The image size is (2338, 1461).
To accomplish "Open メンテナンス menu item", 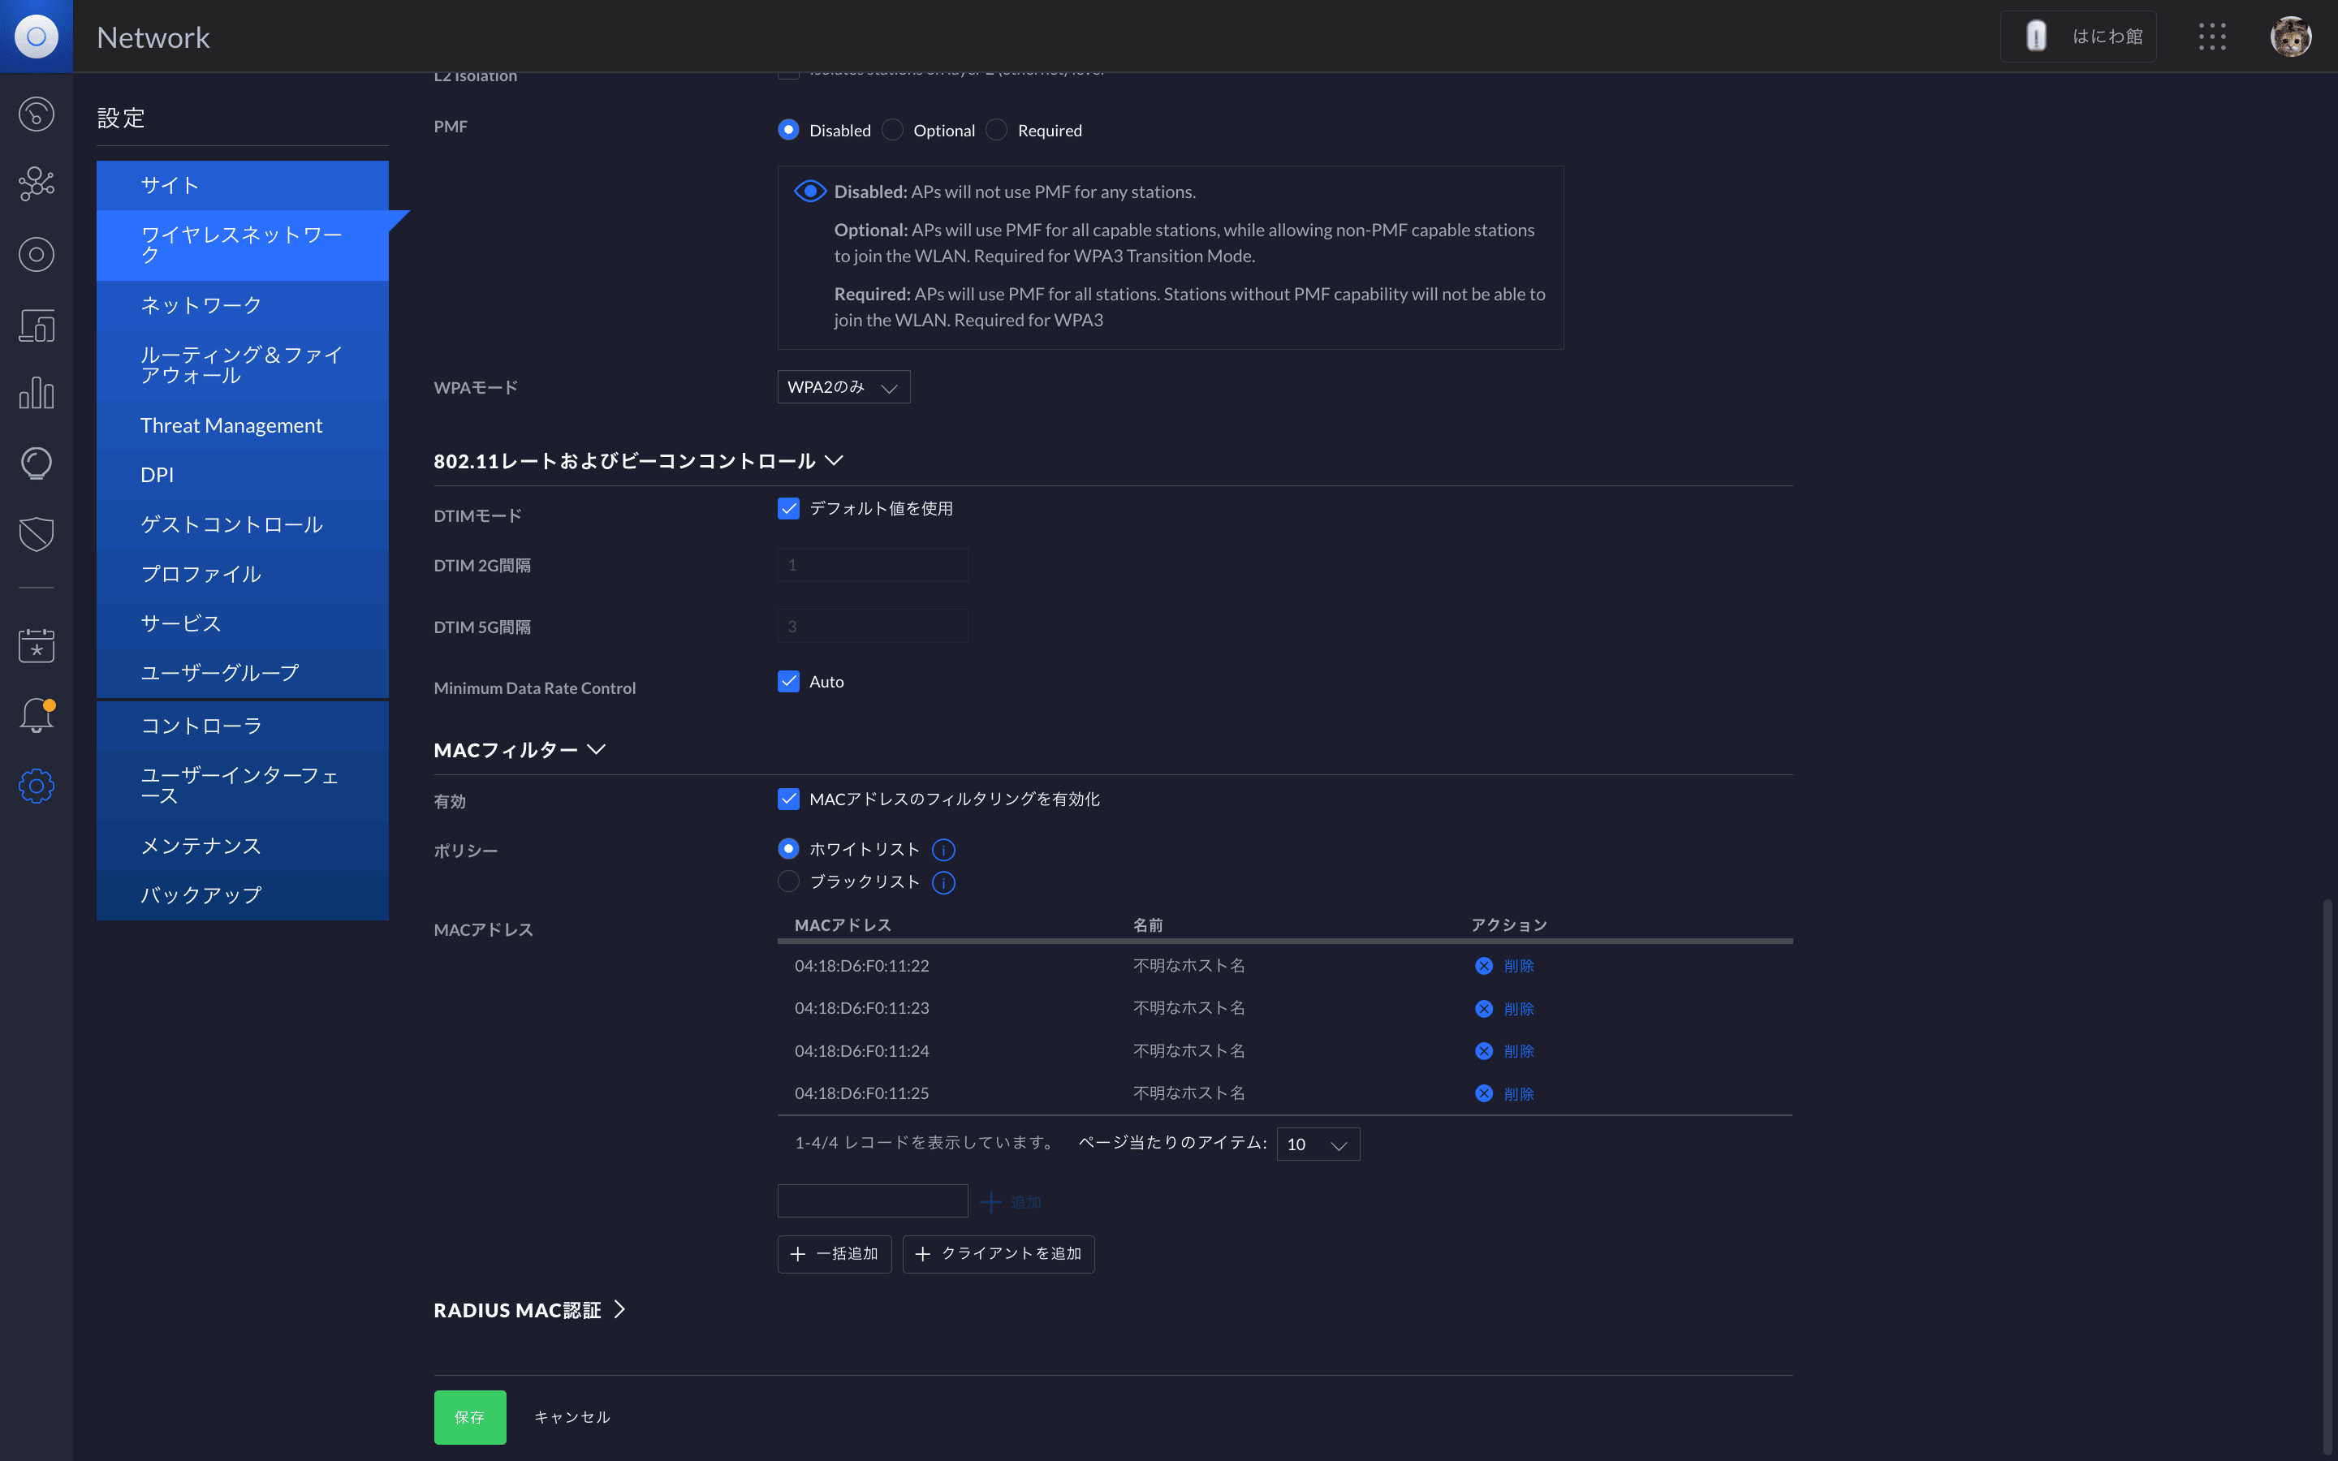I will tap(243, 846).
